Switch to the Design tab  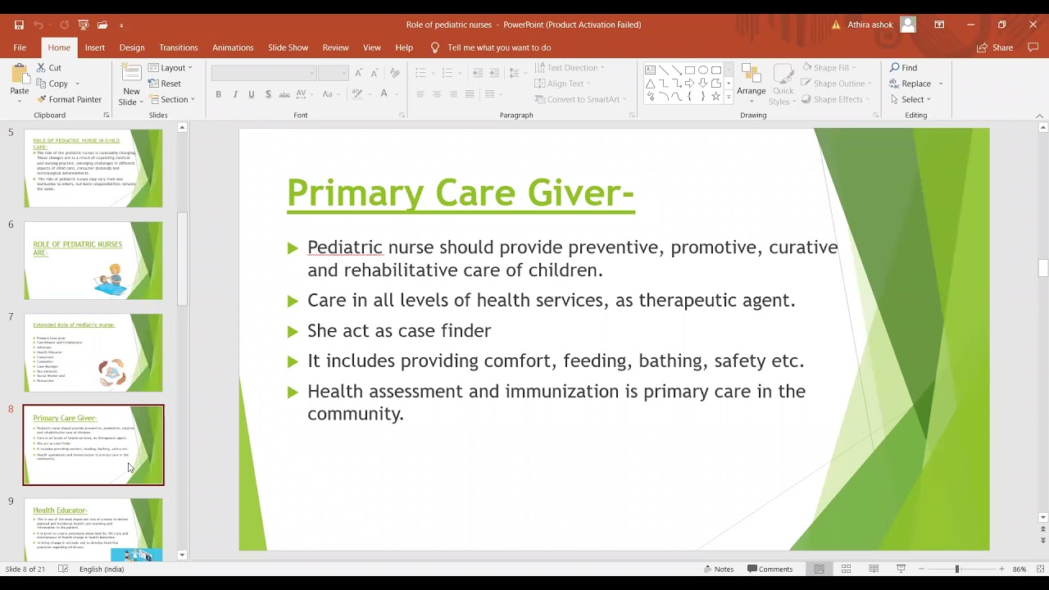pyautogui.click(x=132, y=48)
